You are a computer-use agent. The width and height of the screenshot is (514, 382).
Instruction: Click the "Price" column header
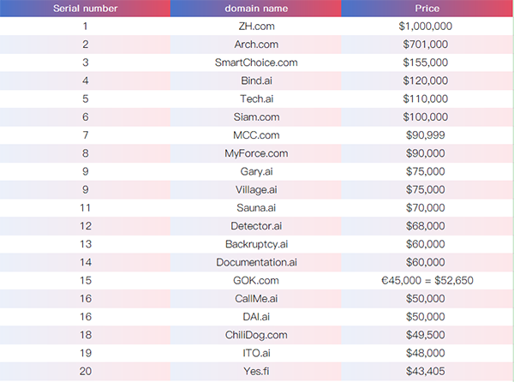click(427, 9)
